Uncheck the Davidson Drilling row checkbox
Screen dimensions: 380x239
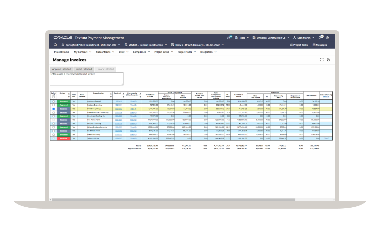54,109
